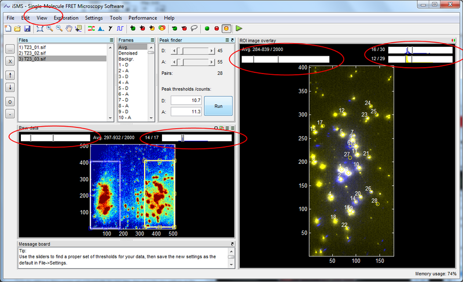Image resolution: width=463 pixels, height=282 pixels.
Task: Click the blue histogram peak toolbar icon
Action: (101, 28)
